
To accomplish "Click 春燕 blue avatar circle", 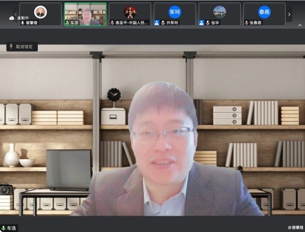I will [264, 12].
